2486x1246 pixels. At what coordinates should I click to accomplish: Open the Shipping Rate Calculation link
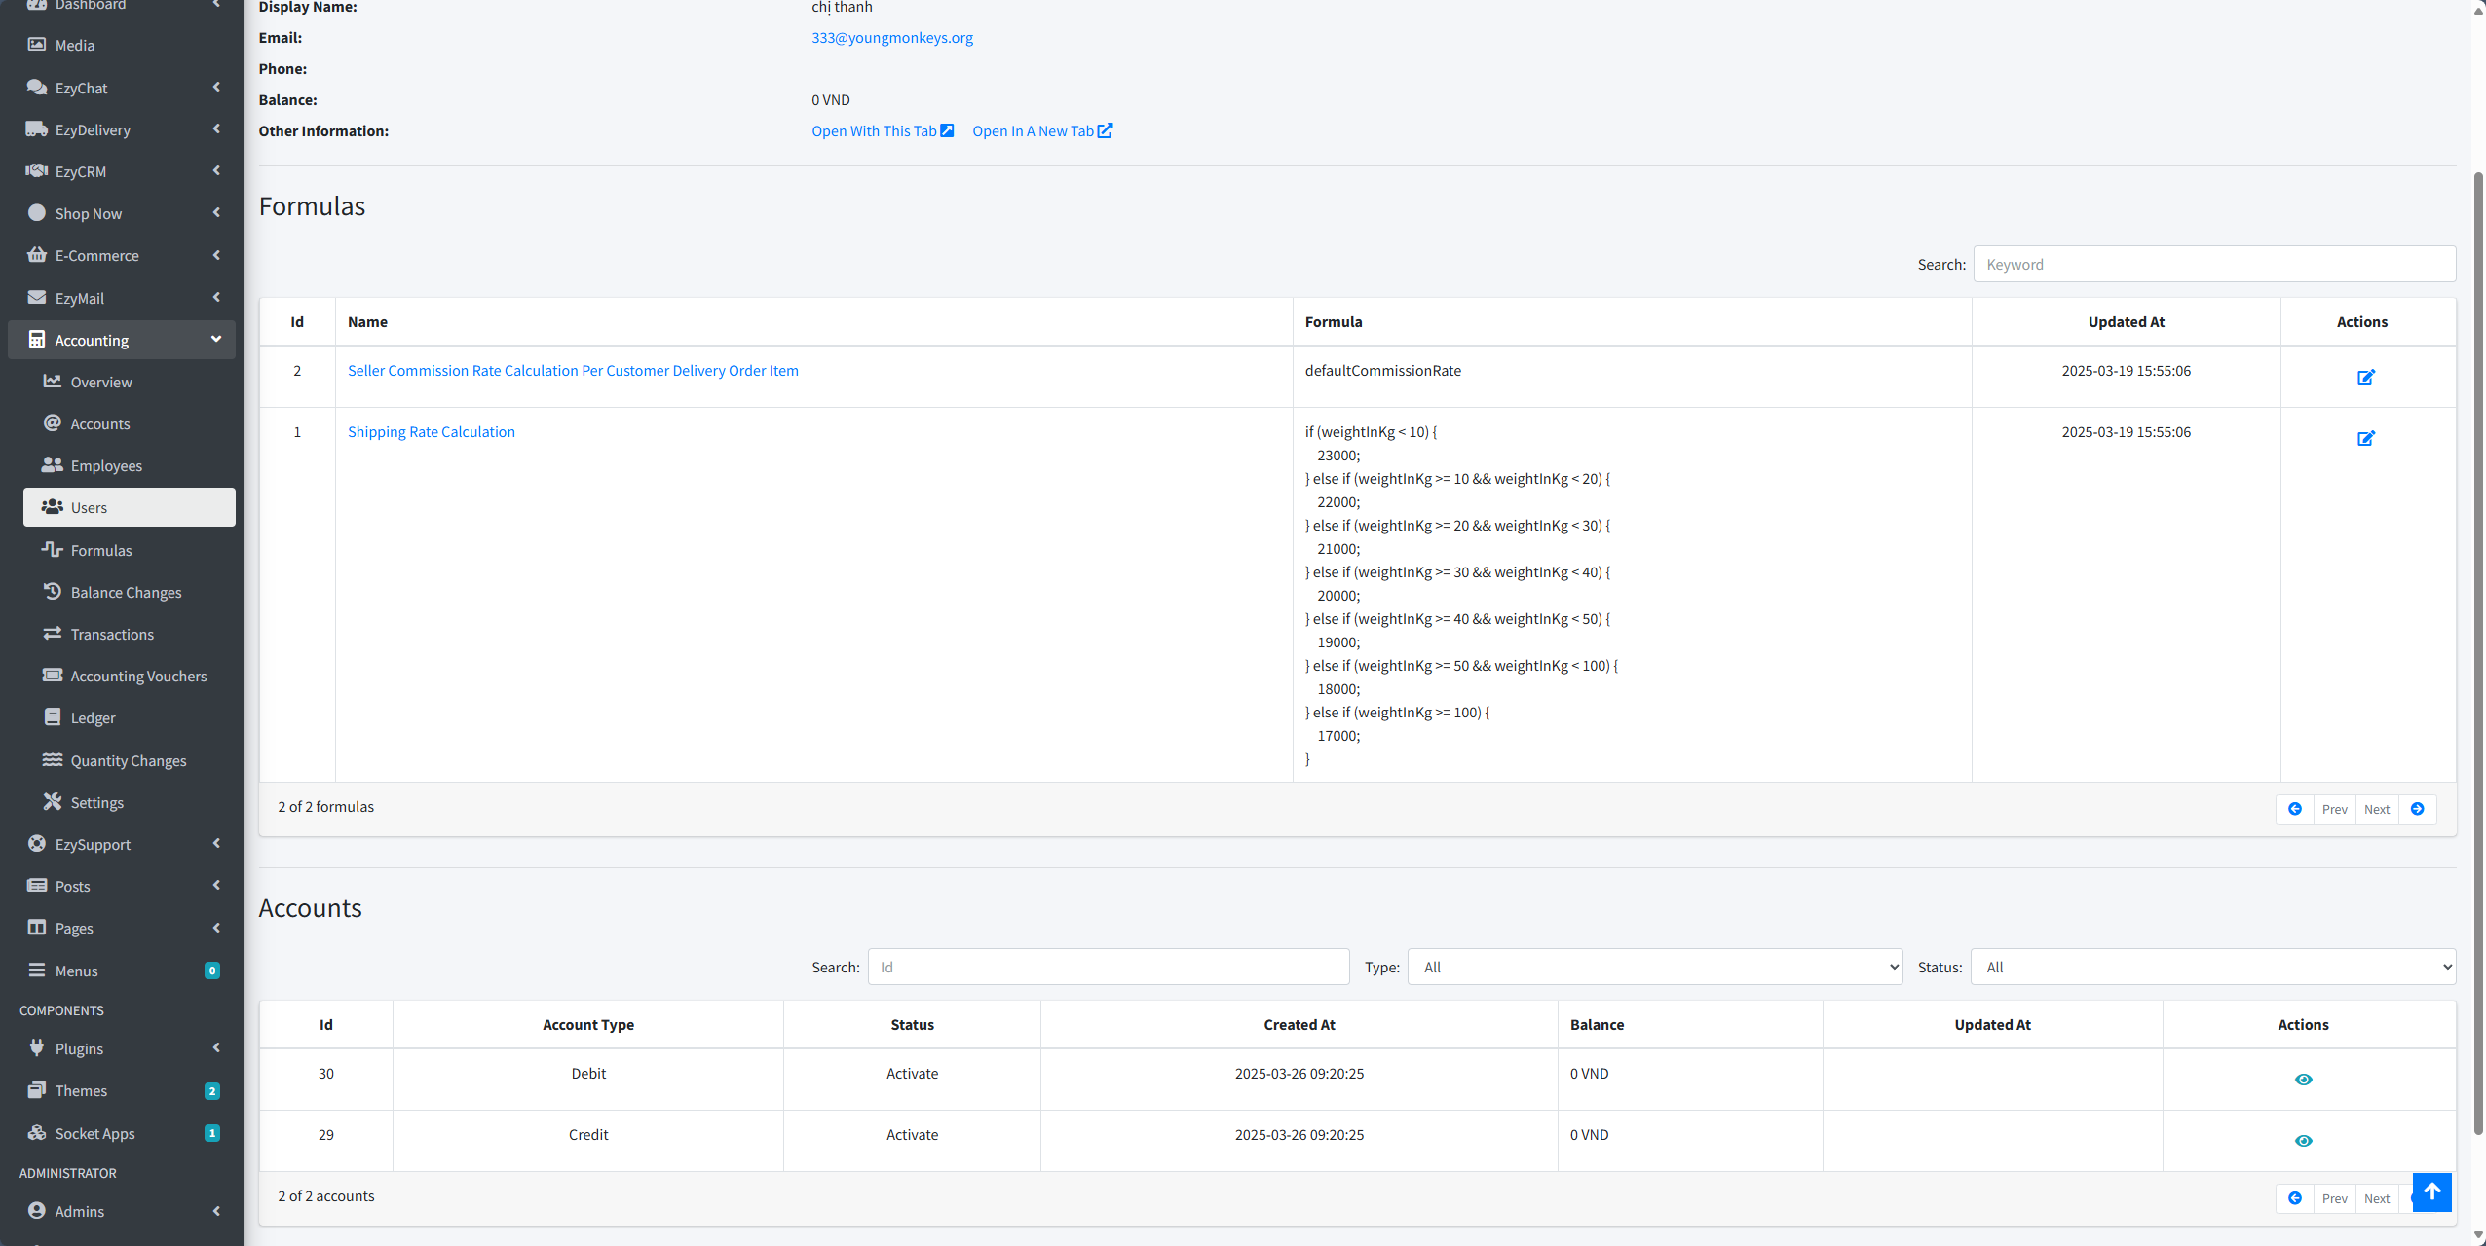tap(432, 431)
